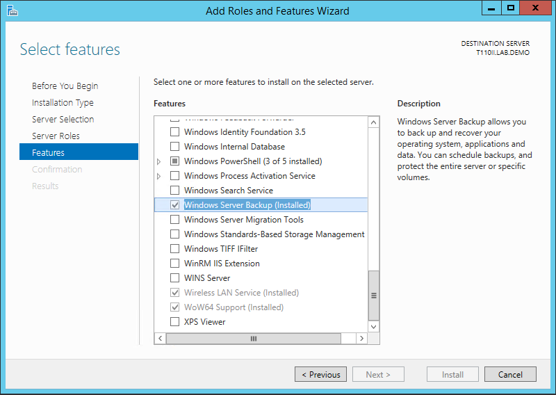The width and height of the screenshot is (556, 395).
Task: Uncheck the Windows Server Backup checkbox
Action: pos(175,205)
